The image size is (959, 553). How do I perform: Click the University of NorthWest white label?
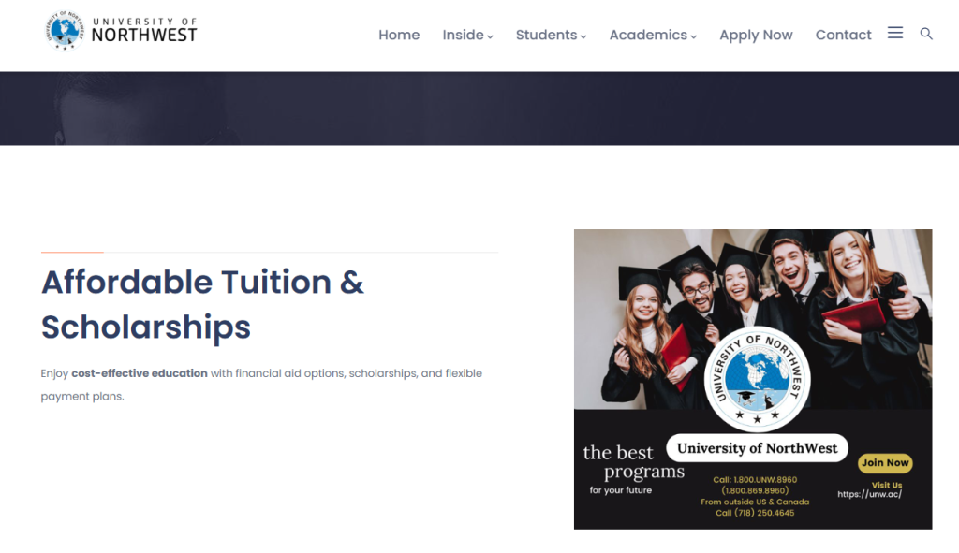tap(757, 448)
